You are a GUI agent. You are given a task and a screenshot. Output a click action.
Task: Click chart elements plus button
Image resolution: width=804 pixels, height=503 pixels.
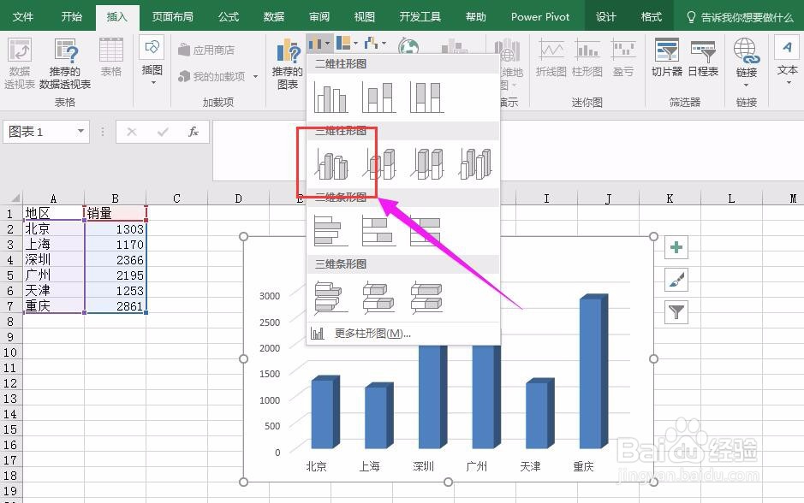click(676, 247)
